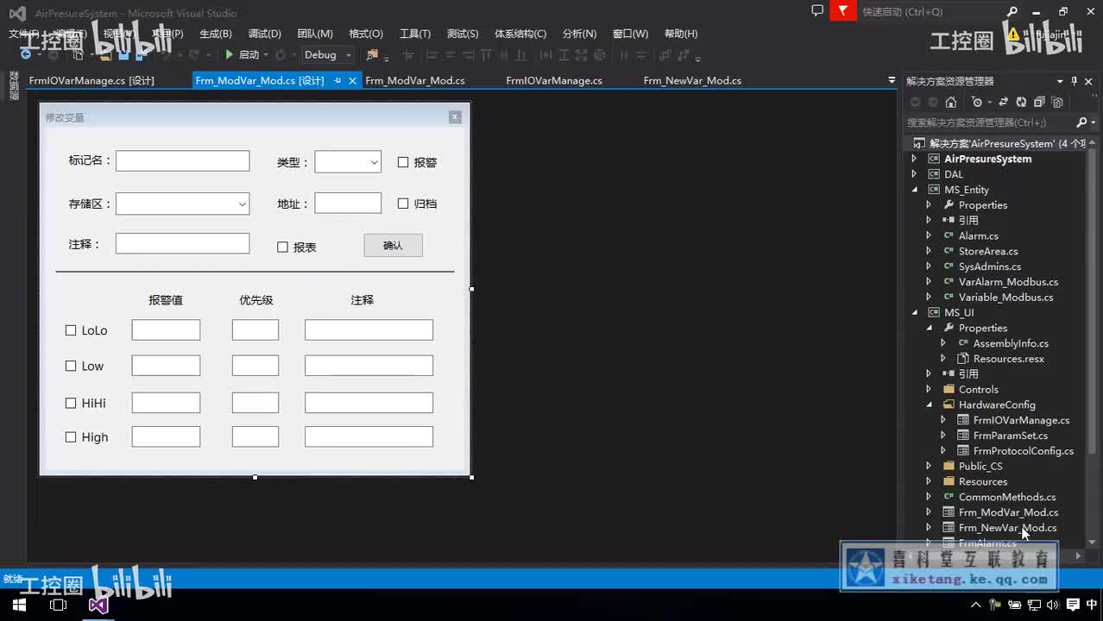This screenshot has height=621, width=1103.
Task: Click the red notifications flag icon
Action: (842, 11)
